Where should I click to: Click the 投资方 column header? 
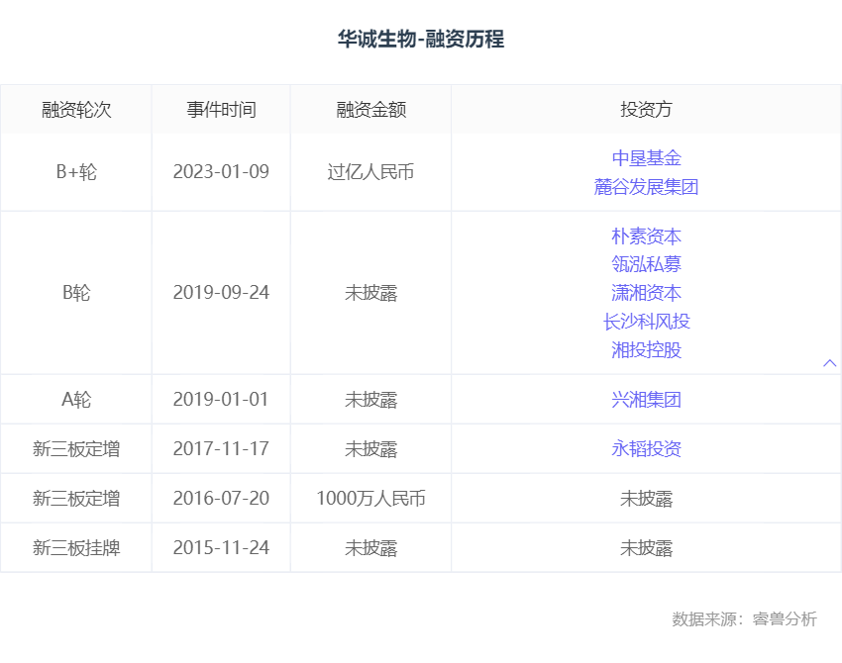pos(646,110)
